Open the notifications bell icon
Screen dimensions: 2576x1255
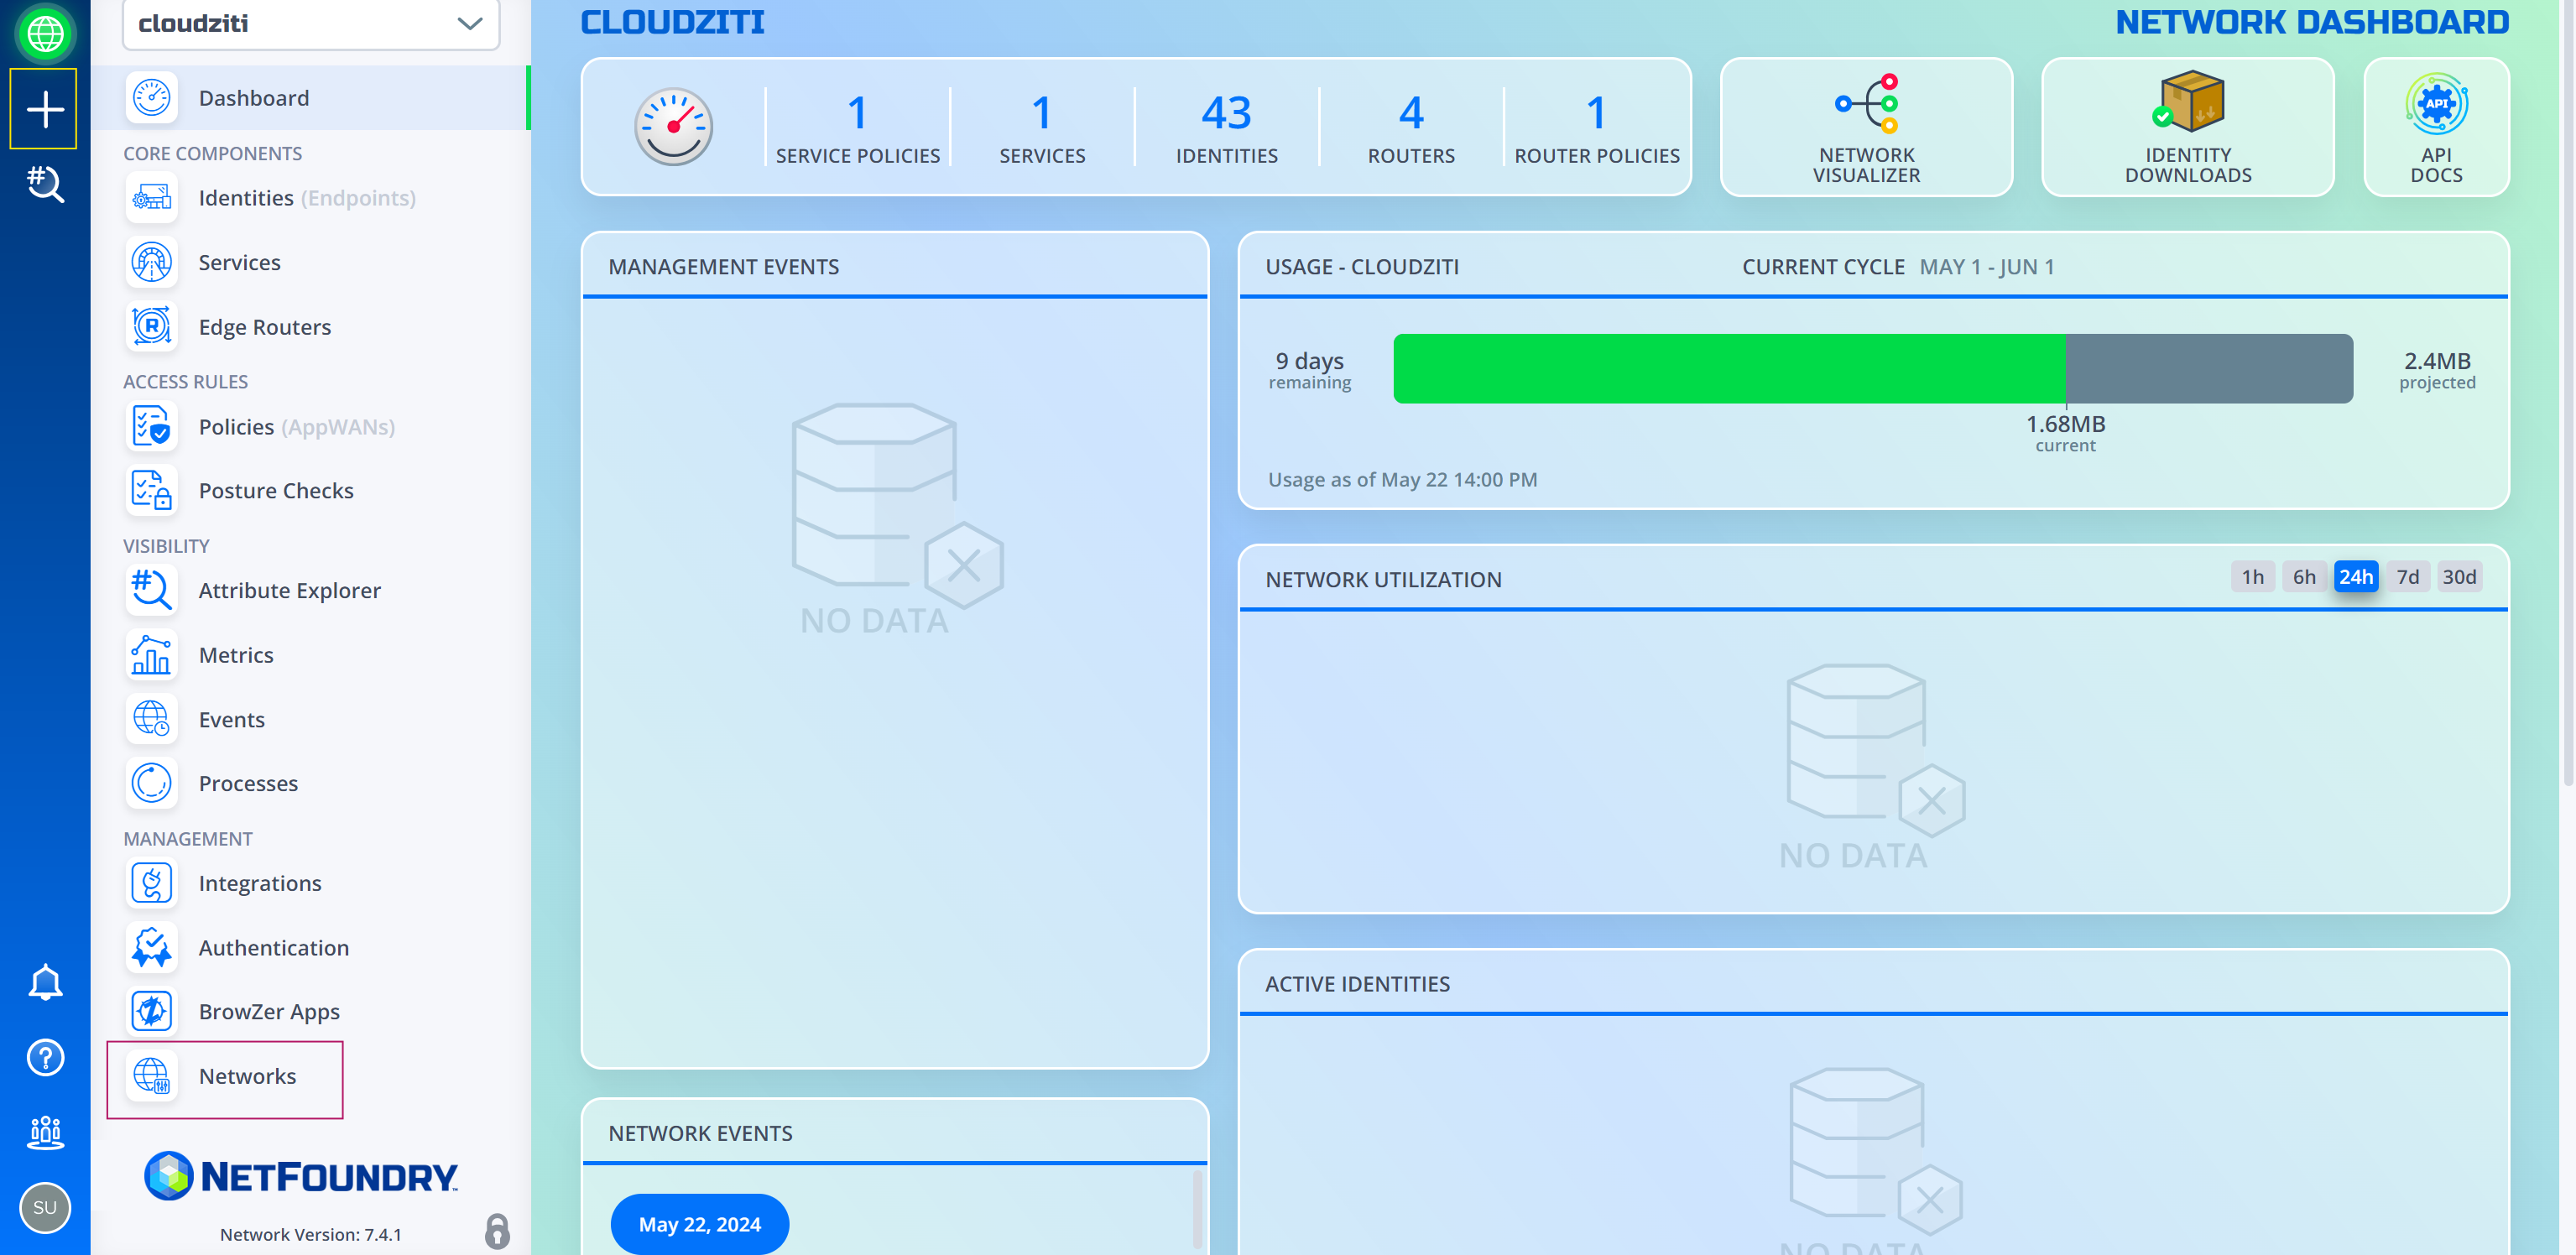(45, 981)
